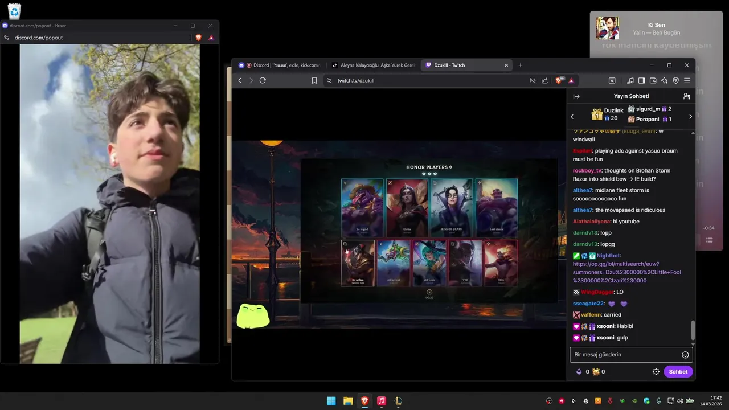Click the Yayın Sohbeti chat header
The height and width of the screenshot is (410, 729).
631,96
